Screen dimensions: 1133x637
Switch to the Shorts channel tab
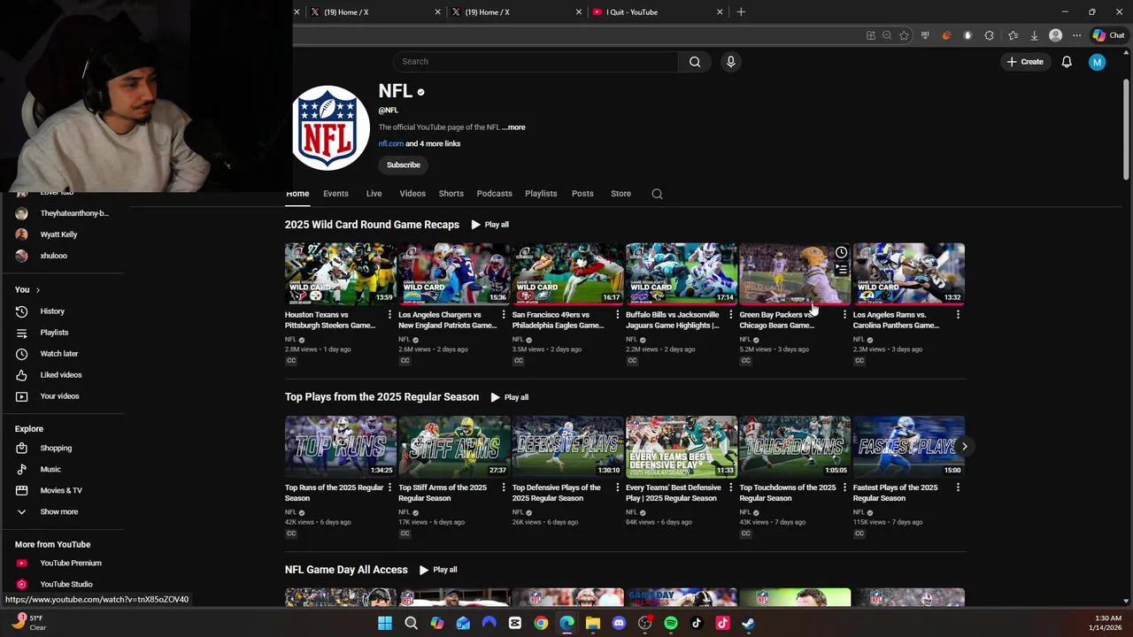click(451, 194)
